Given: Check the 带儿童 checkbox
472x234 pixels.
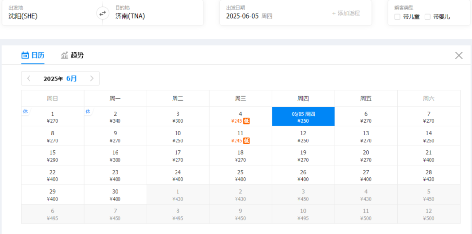Looking at the screenshot, I should tap(397, 17).
